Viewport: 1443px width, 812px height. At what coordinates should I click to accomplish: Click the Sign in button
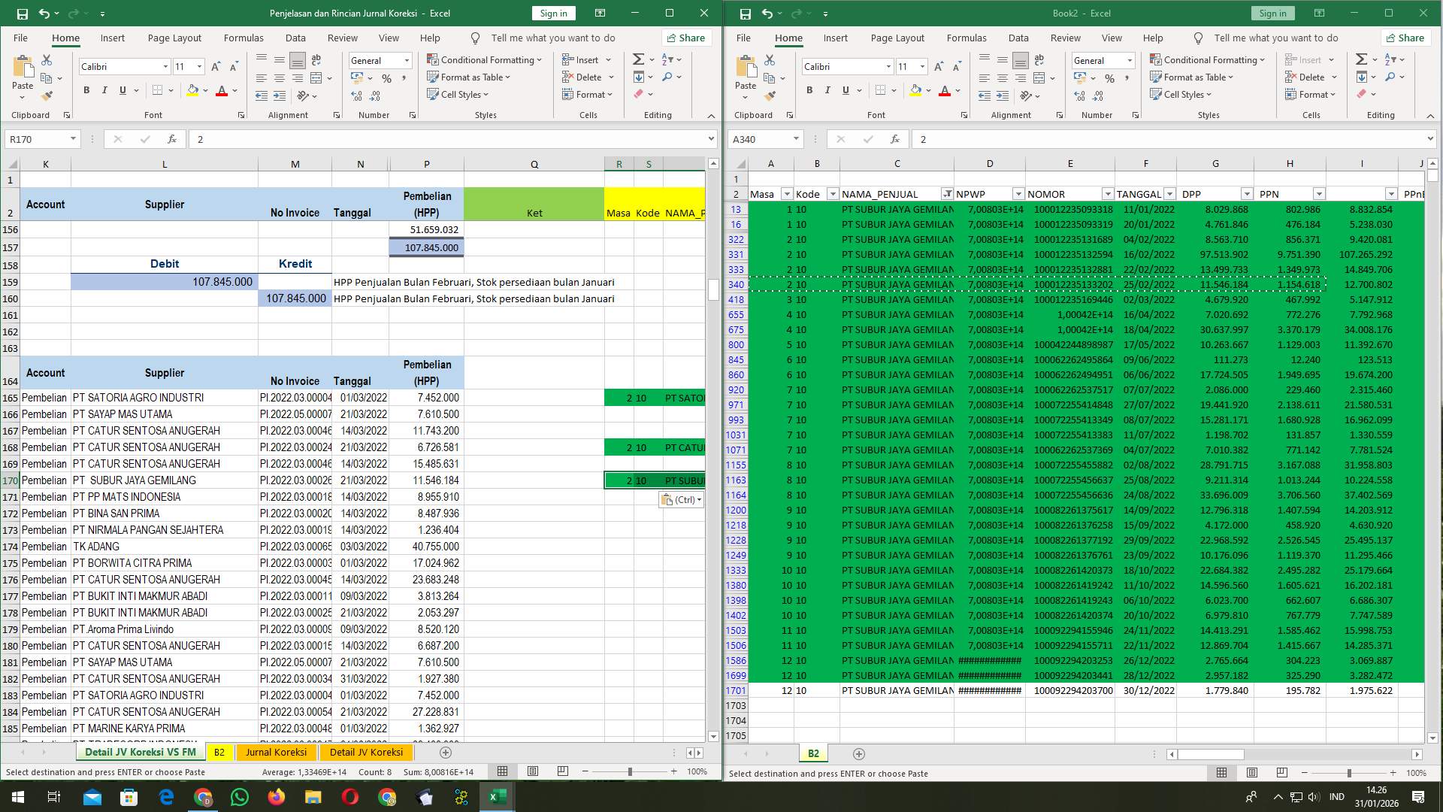coord(553,13)
